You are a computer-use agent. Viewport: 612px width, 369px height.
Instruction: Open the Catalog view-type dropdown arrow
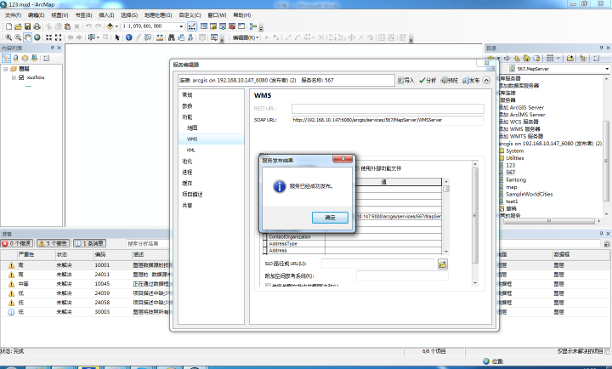(558, 58)
